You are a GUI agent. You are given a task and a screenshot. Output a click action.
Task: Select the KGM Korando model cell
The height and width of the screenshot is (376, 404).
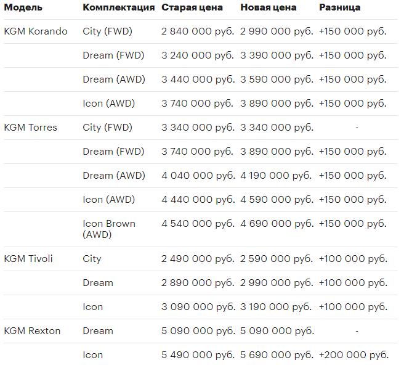[36, 31]
